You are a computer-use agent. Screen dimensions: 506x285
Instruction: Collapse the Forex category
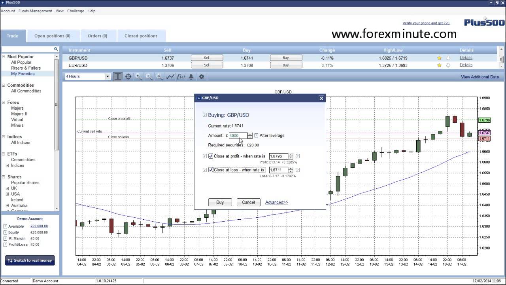[4, 102]
